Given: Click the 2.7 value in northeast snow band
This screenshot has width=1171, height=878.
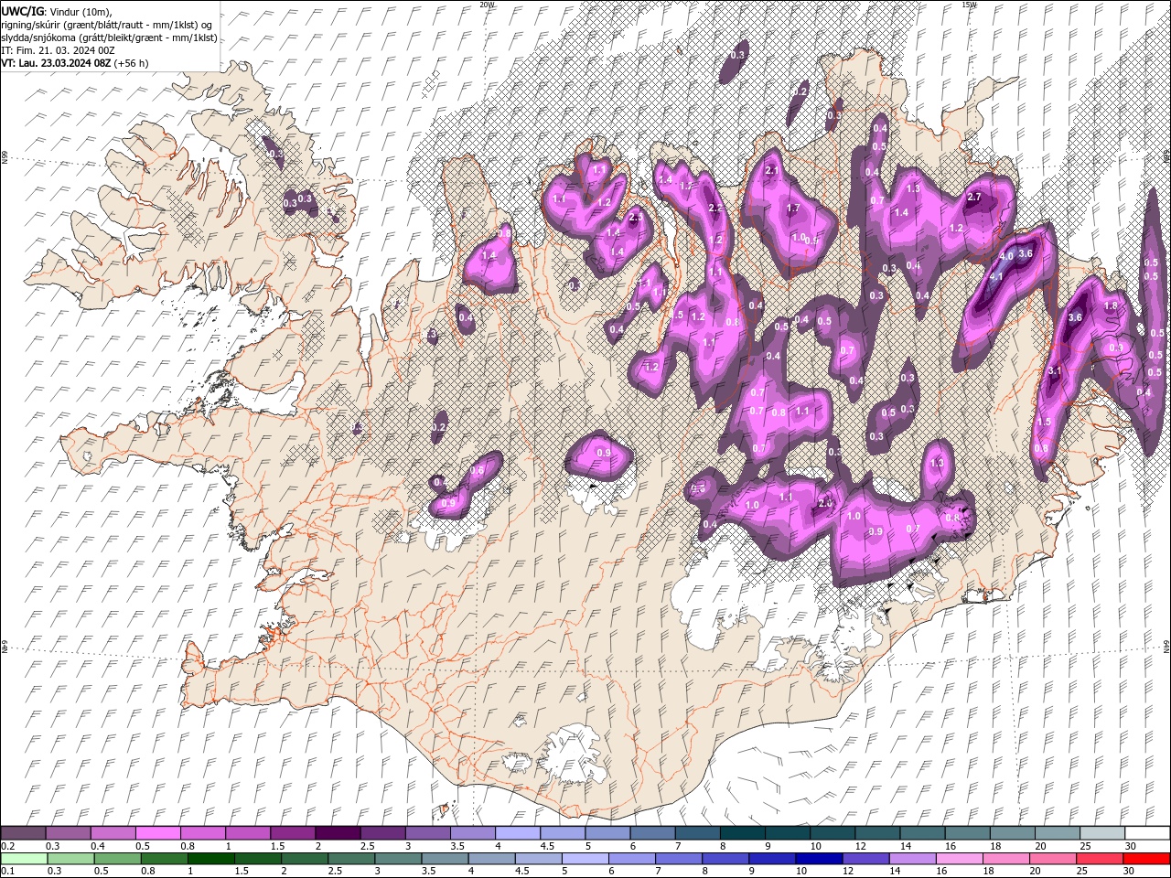Looking at the screenshot, I should 974,197.
